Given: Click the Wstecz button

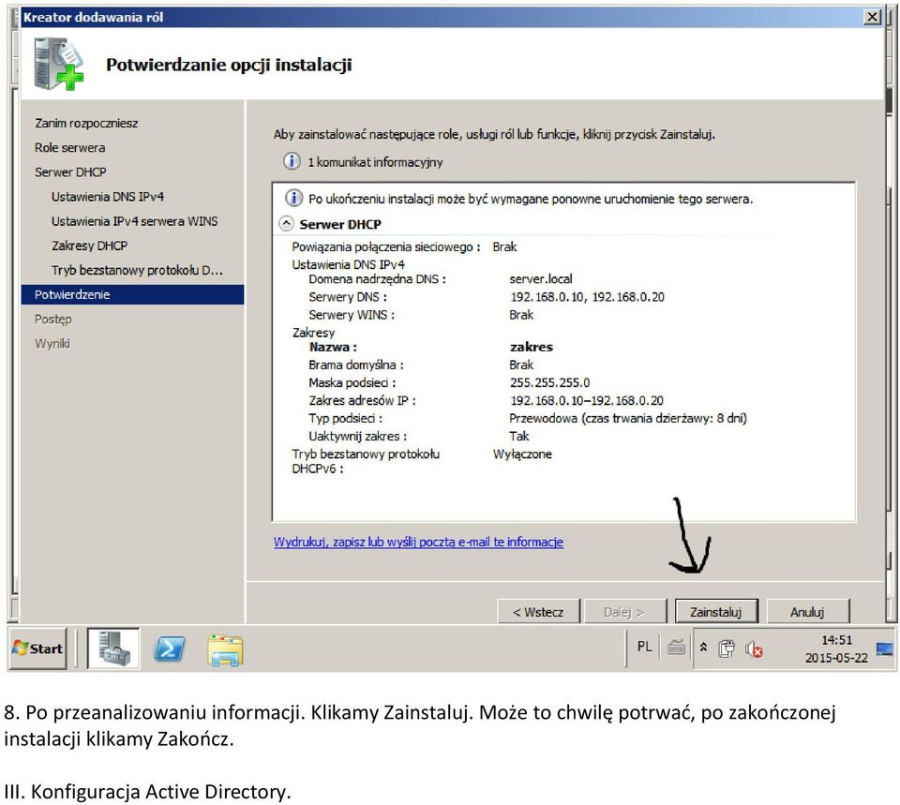Looking at the screenshot, I should point(538,612).
